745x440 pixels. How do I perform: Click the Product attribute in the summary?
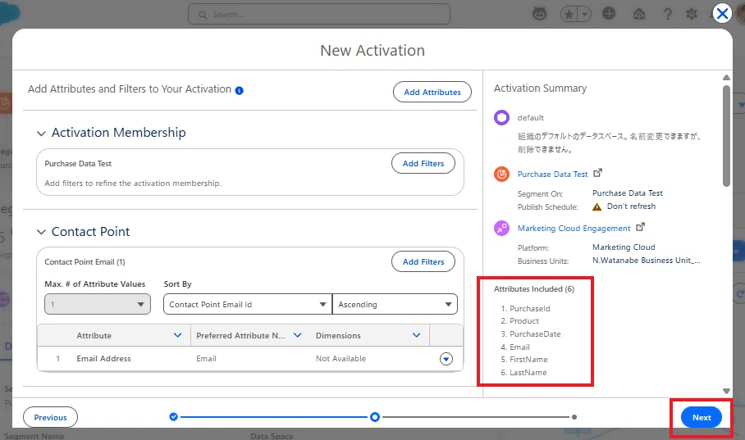pyautogui.click(x=524, y=321)
